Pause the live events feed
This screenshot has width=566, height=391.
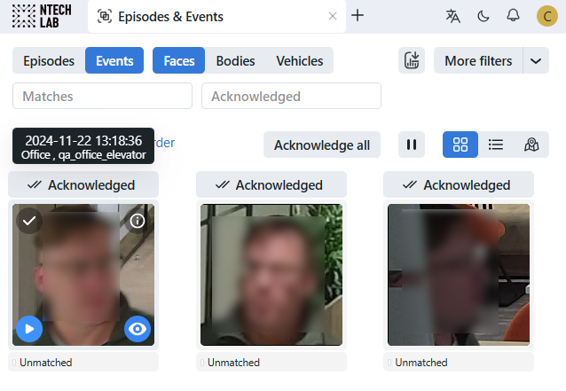click(x=412, y=145)
